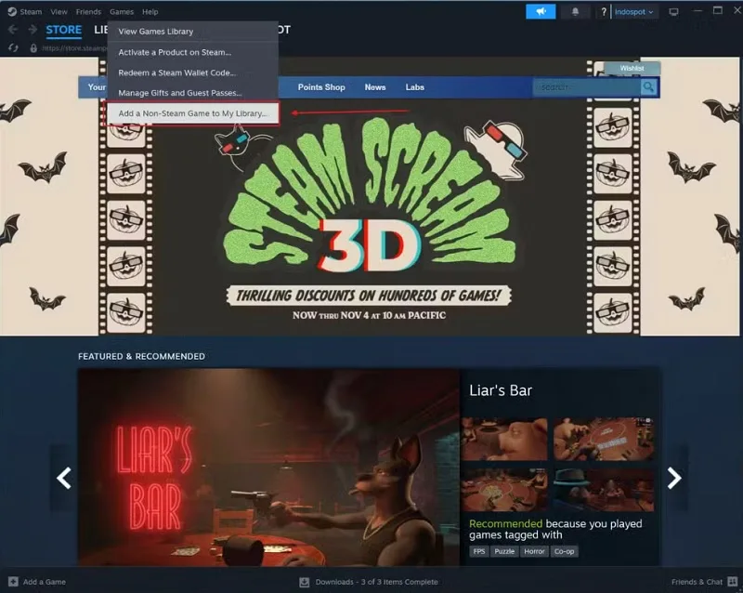Open the announcements megaphone button
The image size is (743, 593).
[x=541, y=11]
